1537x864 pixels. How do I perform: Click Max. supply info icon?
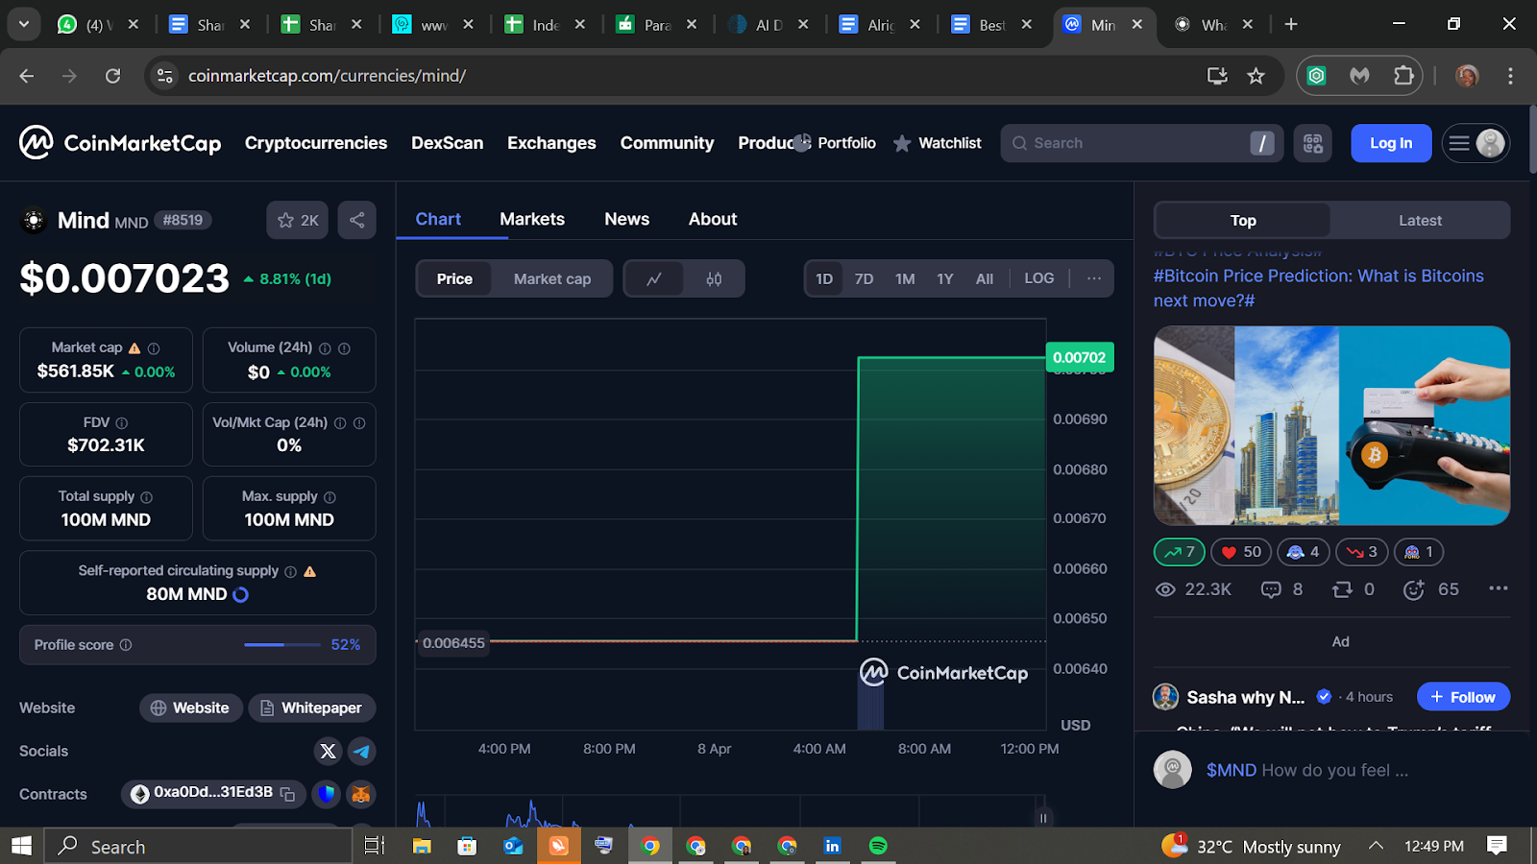(x=330, y=497)
